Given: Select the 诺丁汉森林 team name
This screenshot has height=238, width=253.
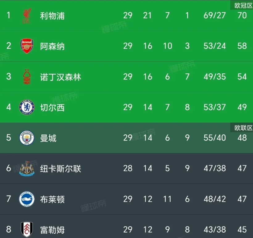Looking at the screenshot, I should (60, 77).
